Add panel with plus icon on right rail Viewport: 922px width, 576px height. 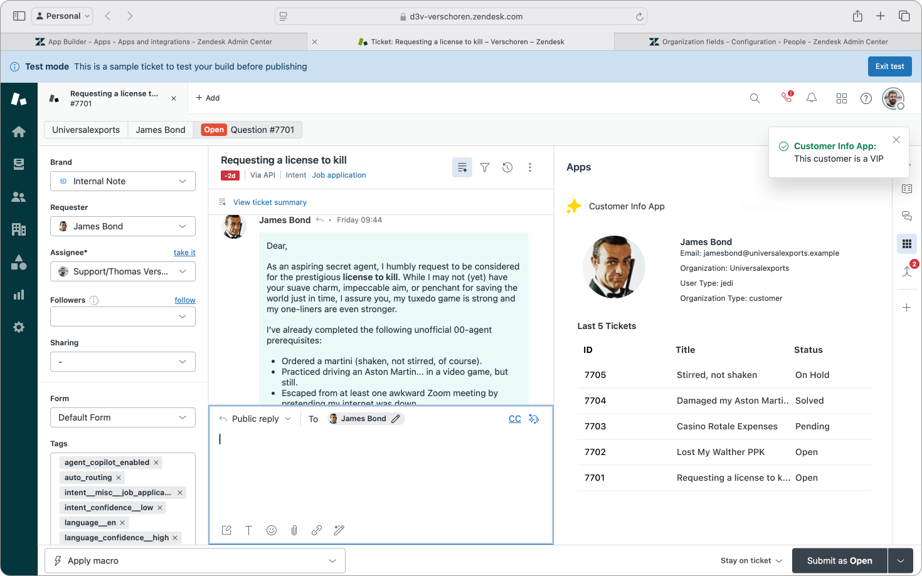point(907,308)
